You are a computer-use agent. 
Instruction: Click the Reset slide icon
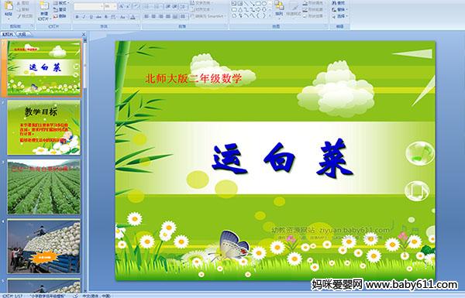pos(60,9)
